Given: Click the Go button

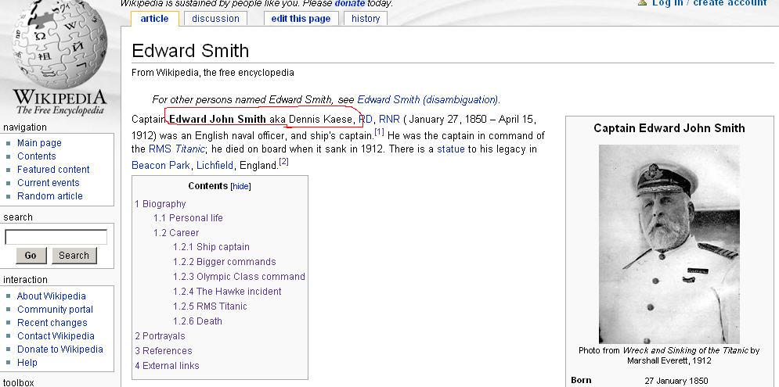Looking at the screenshot, I should [x=31, y=256].
